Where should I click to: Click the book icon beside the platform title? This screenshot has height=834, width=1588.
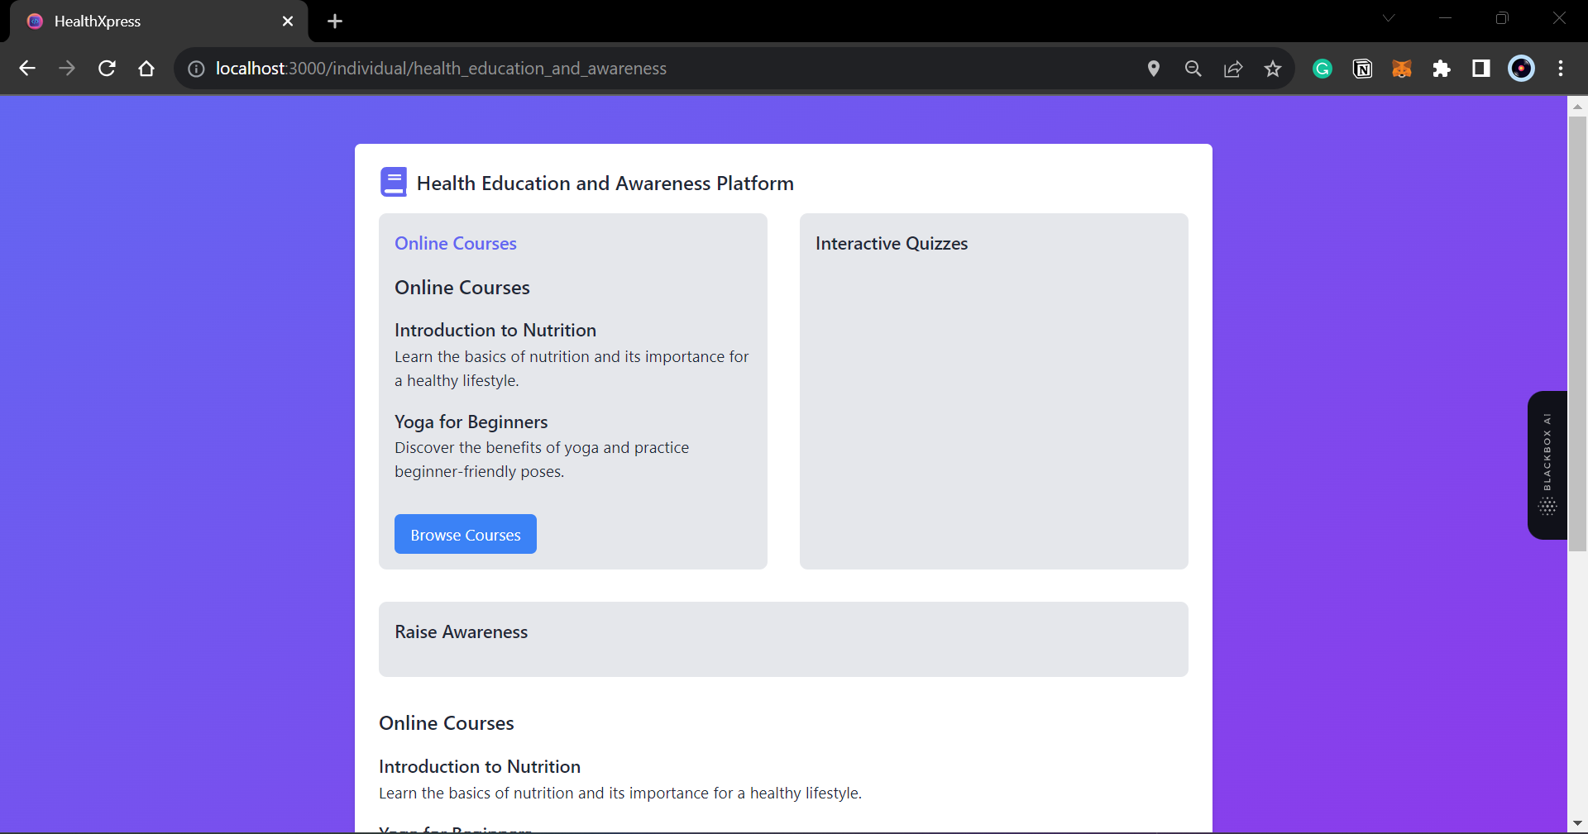coord(394,182)
